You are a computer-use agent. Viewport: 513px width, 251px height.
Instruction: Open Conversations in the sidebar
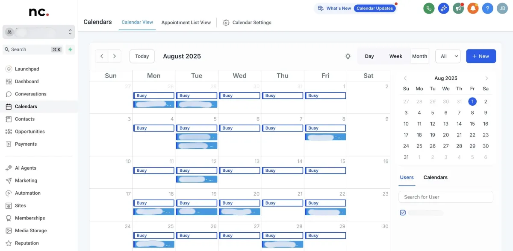[x=30, y=94]
